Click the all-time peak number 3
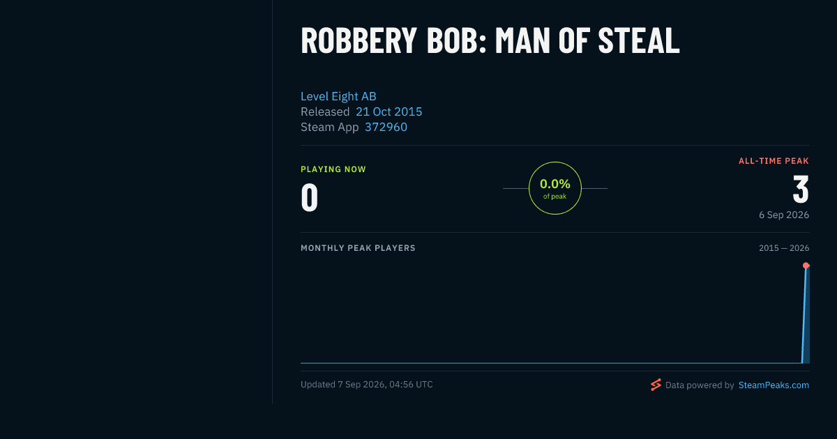Image resolution: width=837 pixels, height=439 pixels. 801,189
